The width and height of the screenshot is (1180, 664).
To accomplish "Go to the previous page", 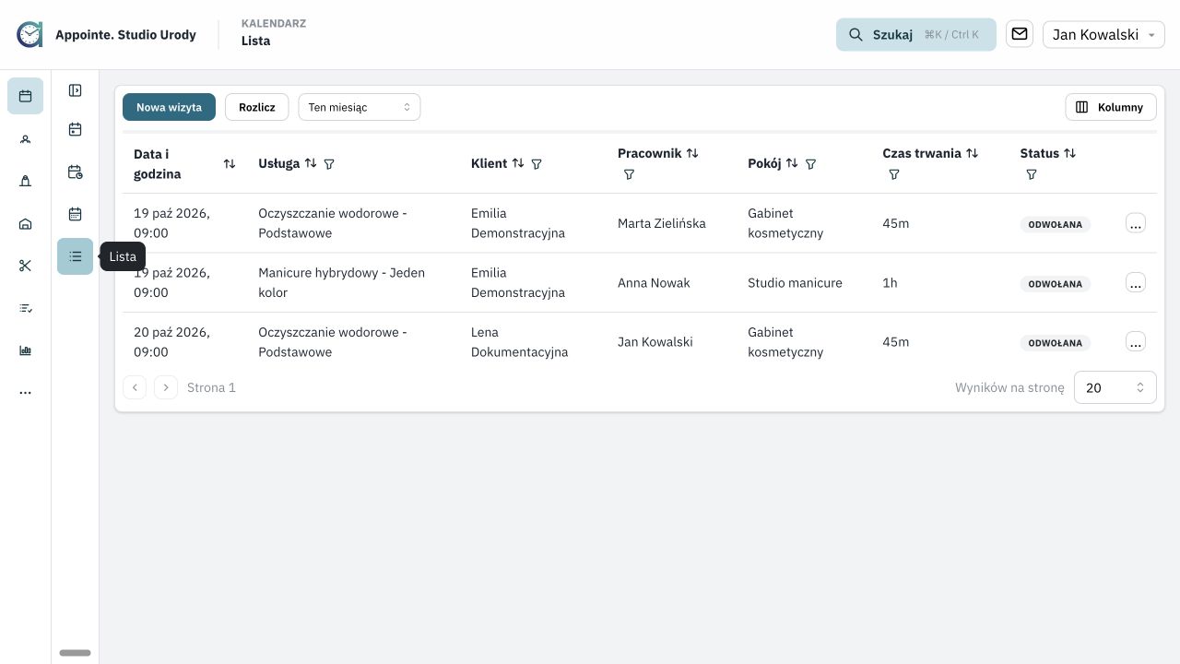I will (x=135, y=387).
